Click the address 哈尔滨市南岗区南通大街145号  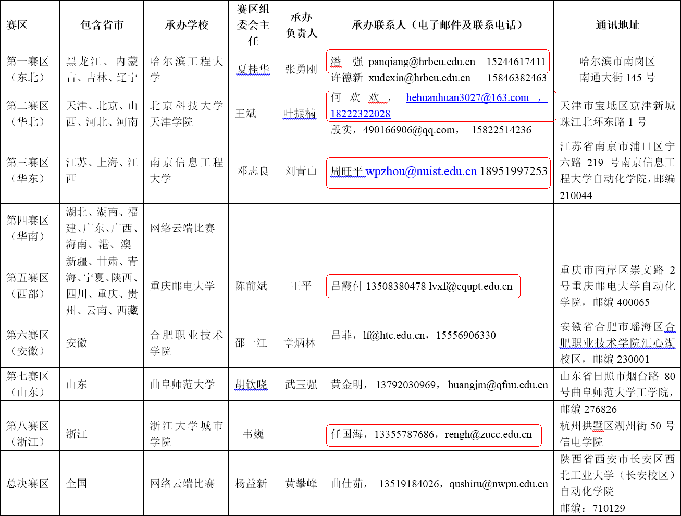(617, 69)
